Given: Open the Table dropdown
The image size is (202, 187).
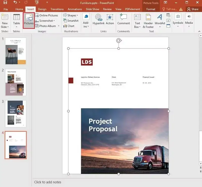Looking at the screenshot, I should 16,21.
